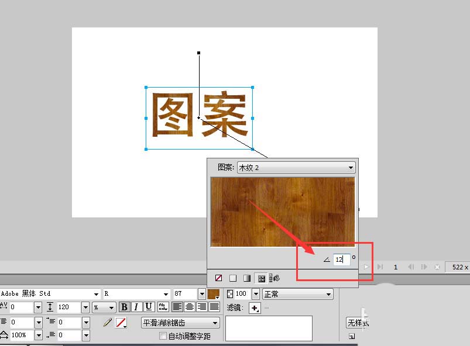The image size is (470, 346).
Task: Select the pattern fill icon in the popup
Action: pos(260,278)
